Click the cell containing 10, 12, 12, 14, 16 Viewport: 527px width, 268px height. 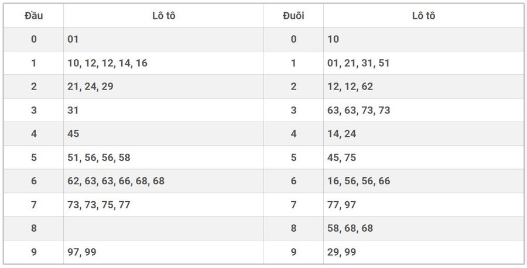tap(107, 63)
